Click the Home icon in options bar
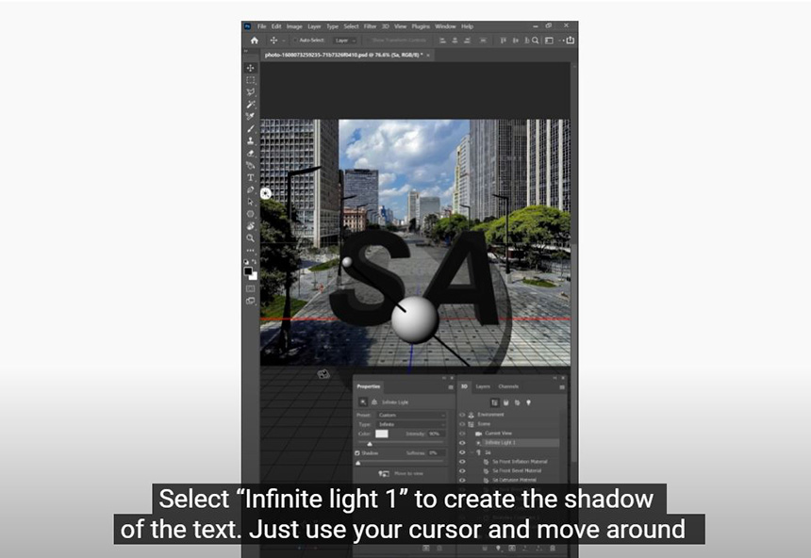This screenshot has height=558, width=811. 254,41
